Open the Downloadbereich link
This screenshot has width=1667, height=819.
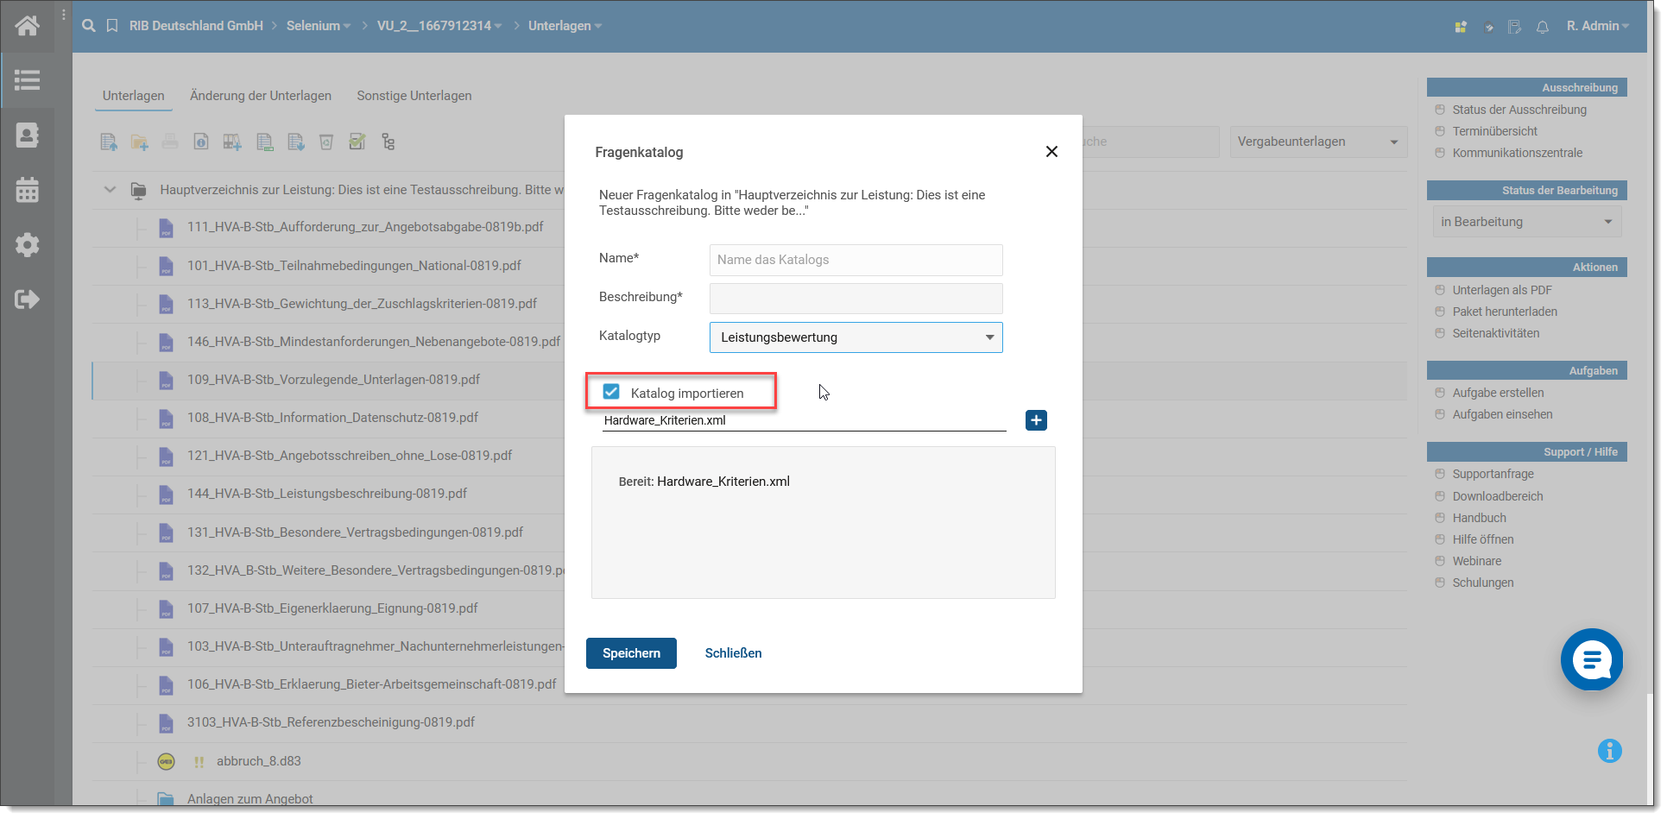[1497, 496]
